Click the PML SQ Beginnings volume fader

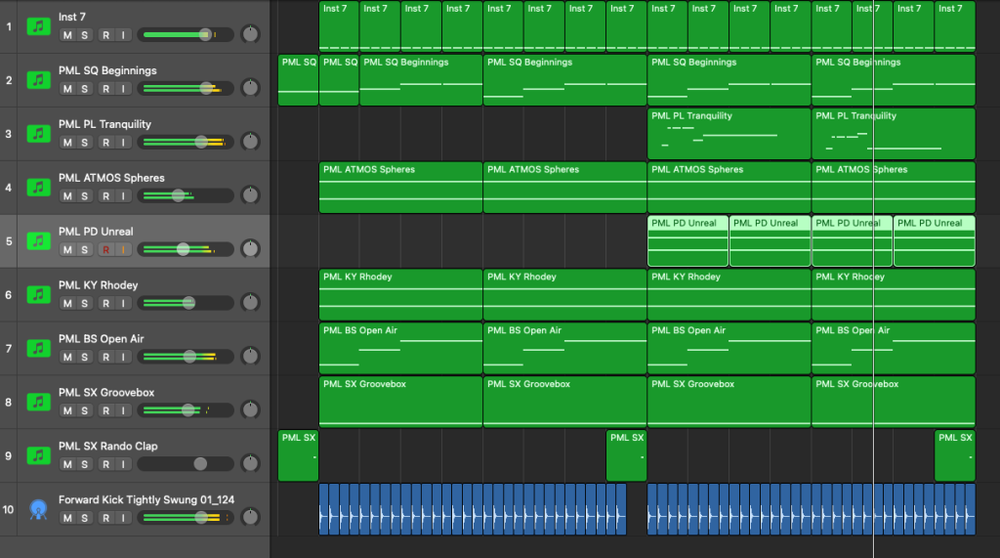206,88
